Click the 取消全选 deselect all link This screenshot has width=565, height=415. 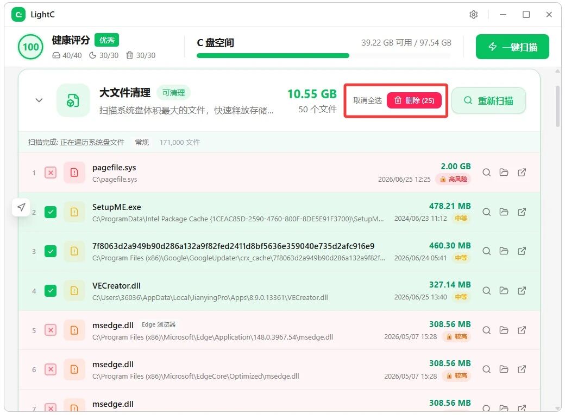click(x=367, y=100)
